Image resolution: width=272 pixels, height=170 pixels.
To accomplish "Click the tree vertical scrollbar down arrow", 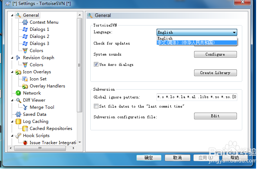I will point(80,142).
